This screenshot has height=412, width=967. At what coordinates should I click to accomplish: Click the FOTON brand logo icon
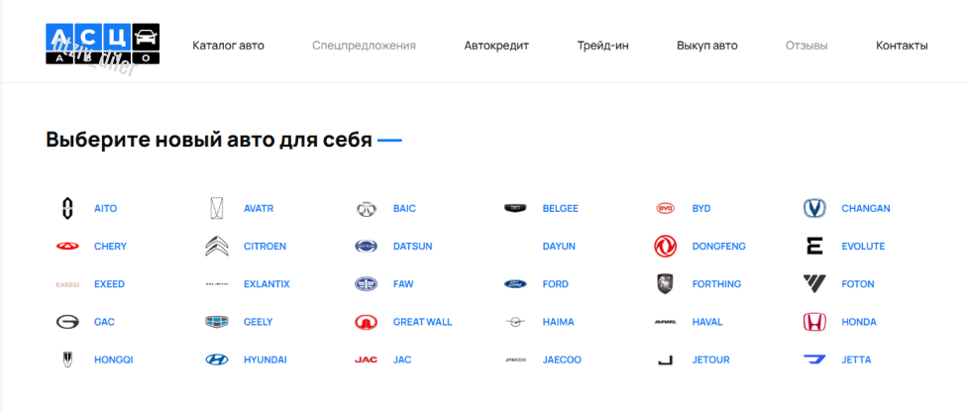[x=814, y=283]
